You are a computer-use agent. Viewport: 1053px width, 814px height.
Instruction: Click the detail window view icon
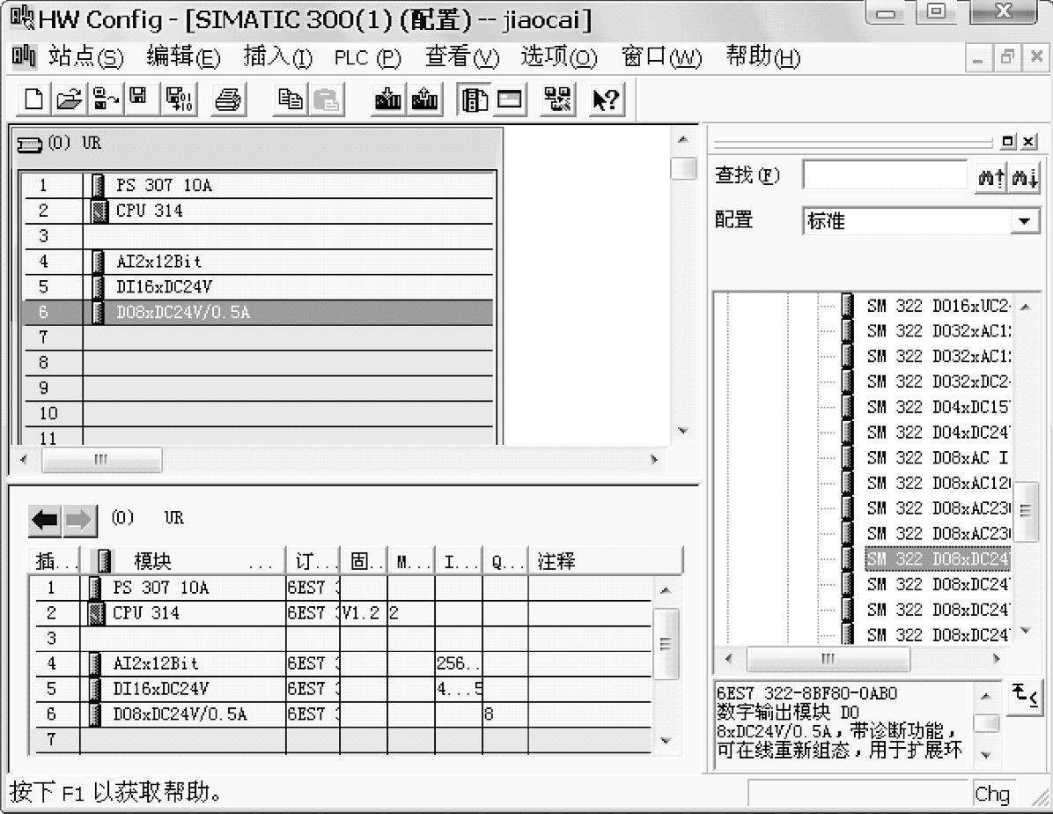pos(510,99)
